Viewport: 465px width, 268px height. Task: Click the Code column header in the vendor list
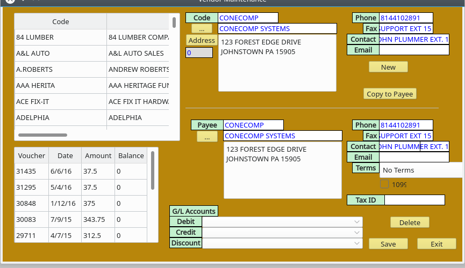[x=61, y=21]
